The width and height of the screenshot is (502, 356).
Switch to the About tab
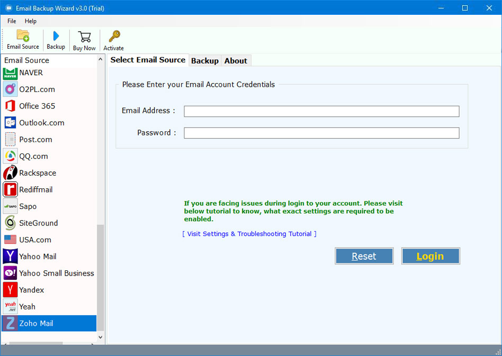click(236, 60)
